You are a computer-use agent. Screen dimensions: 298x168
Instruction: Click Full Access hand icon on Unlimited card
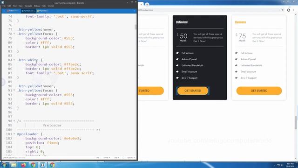tap(177, 53)
